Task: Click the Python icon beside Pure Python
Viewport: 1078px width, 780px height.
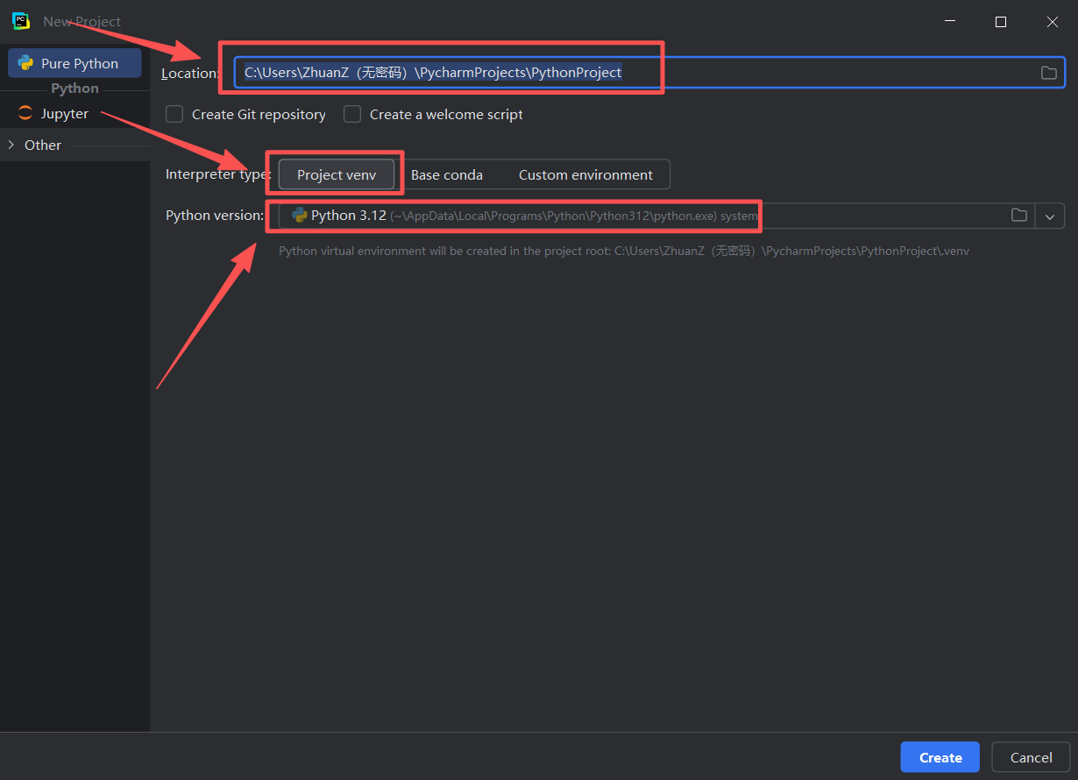Action: (25, 63)
